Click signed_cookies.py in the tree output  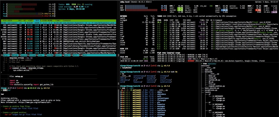(x=217, y=86)
